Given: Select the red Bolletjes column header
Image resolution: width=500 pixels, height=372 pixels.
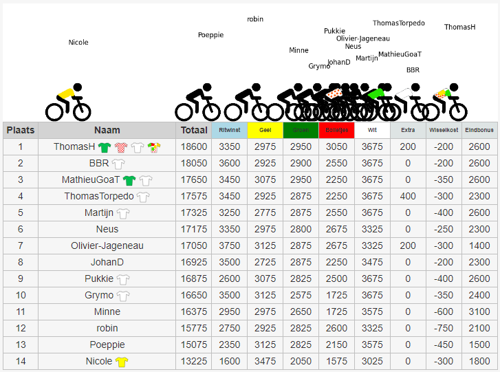Looking at the screenshot, I should (336, 130).
